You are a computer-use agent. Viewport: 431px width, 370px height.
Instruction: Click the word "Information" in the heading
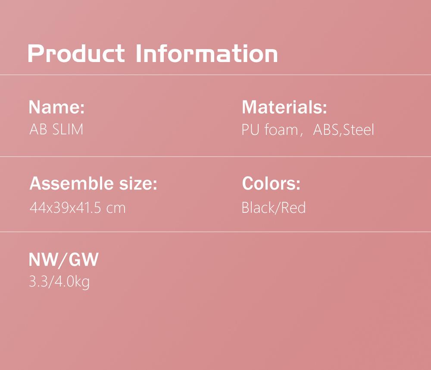tap(207, 53)
